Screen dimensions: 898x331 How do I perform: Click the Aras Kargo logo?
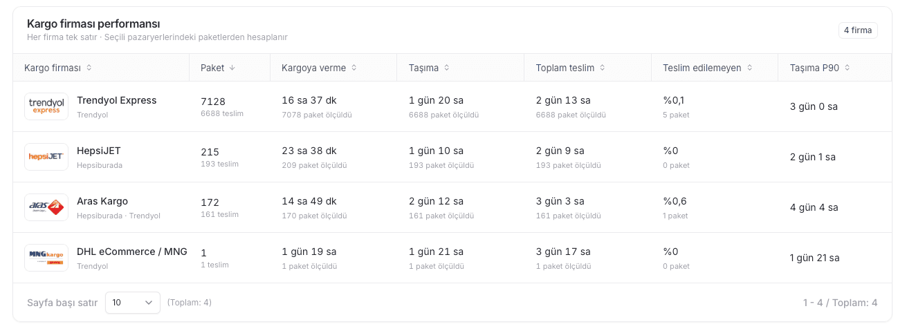pos(46,207)
